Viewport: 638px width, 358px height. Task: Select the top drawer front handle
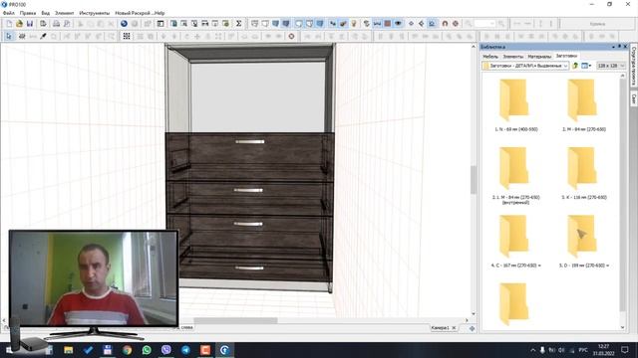[250, 141]
